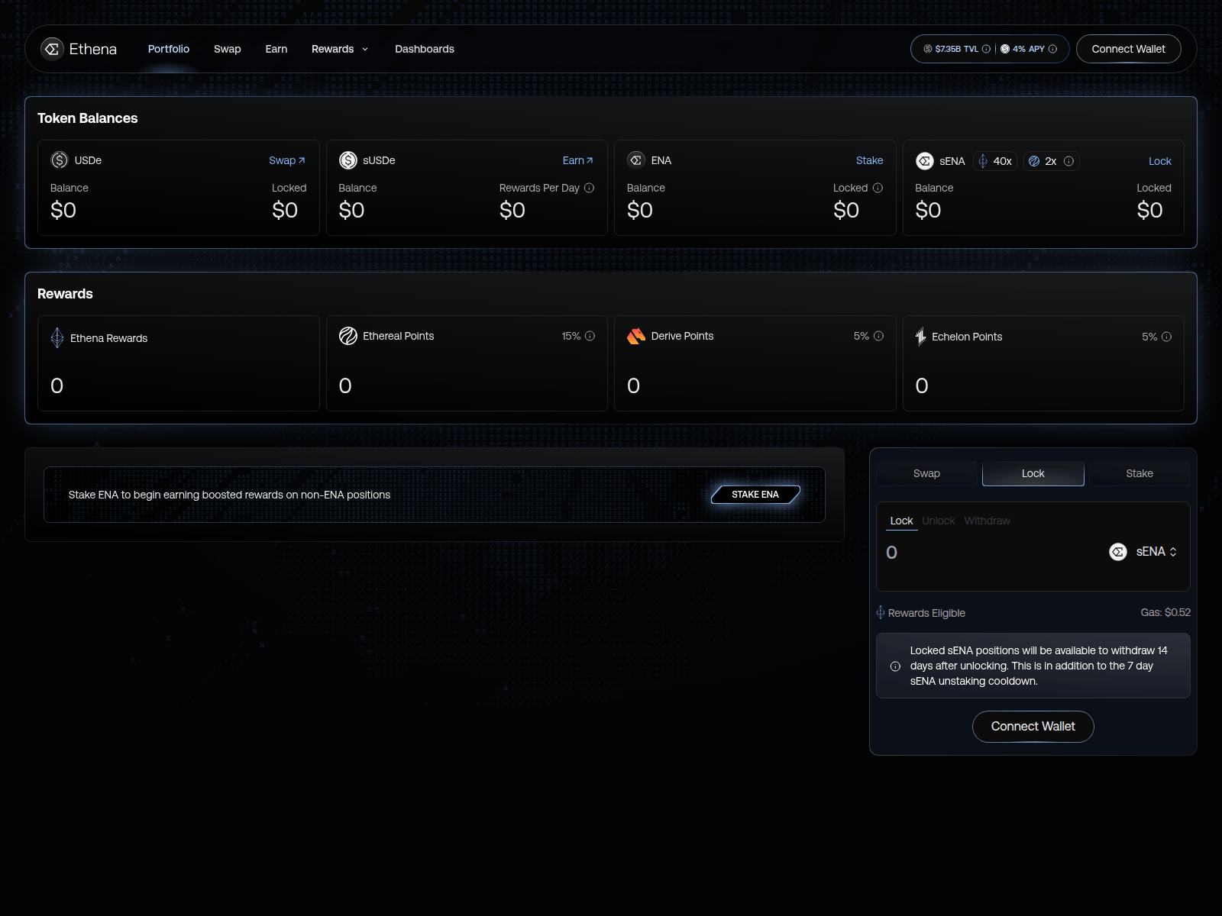
Task: Click the Derive Points icon
Action: [x=636, y=336]
